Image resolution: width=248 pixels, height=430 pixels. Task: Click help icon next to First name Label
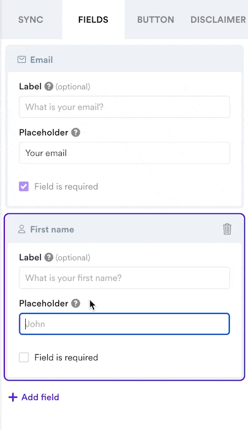[49, 257]
